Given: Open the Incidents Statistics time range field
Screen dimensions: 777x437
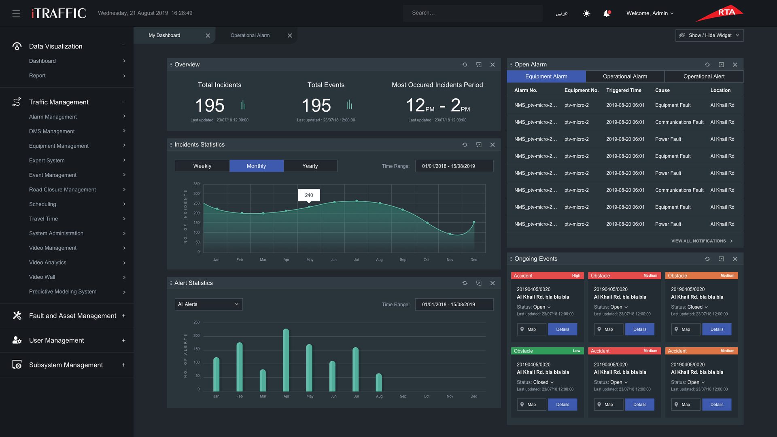Looking at the screenshot, I should pos(454,166).
